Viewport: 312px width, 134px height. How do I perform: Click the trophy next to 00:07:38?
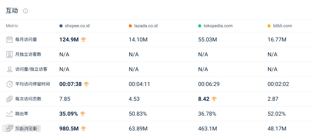pos(86,84)
